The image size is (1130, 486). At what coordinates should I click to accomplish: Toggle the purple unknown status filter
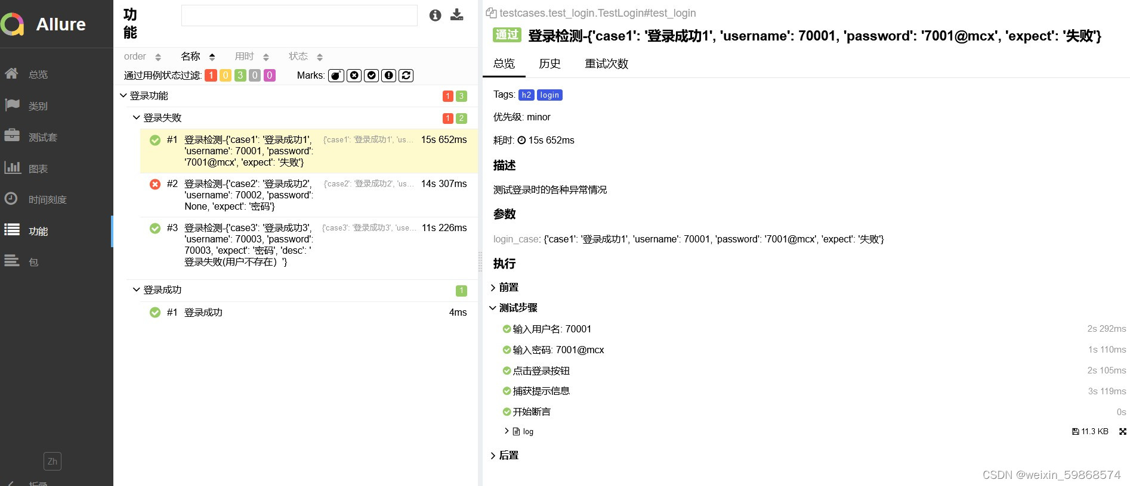(x=270, y=76)
